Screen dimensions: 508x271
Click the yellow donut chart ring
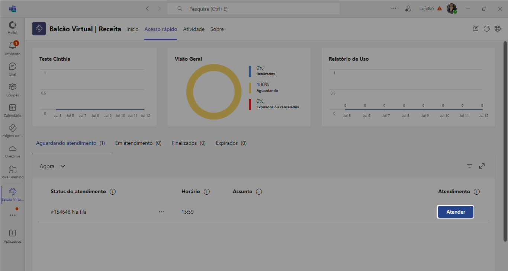click(x=214, y=67)
